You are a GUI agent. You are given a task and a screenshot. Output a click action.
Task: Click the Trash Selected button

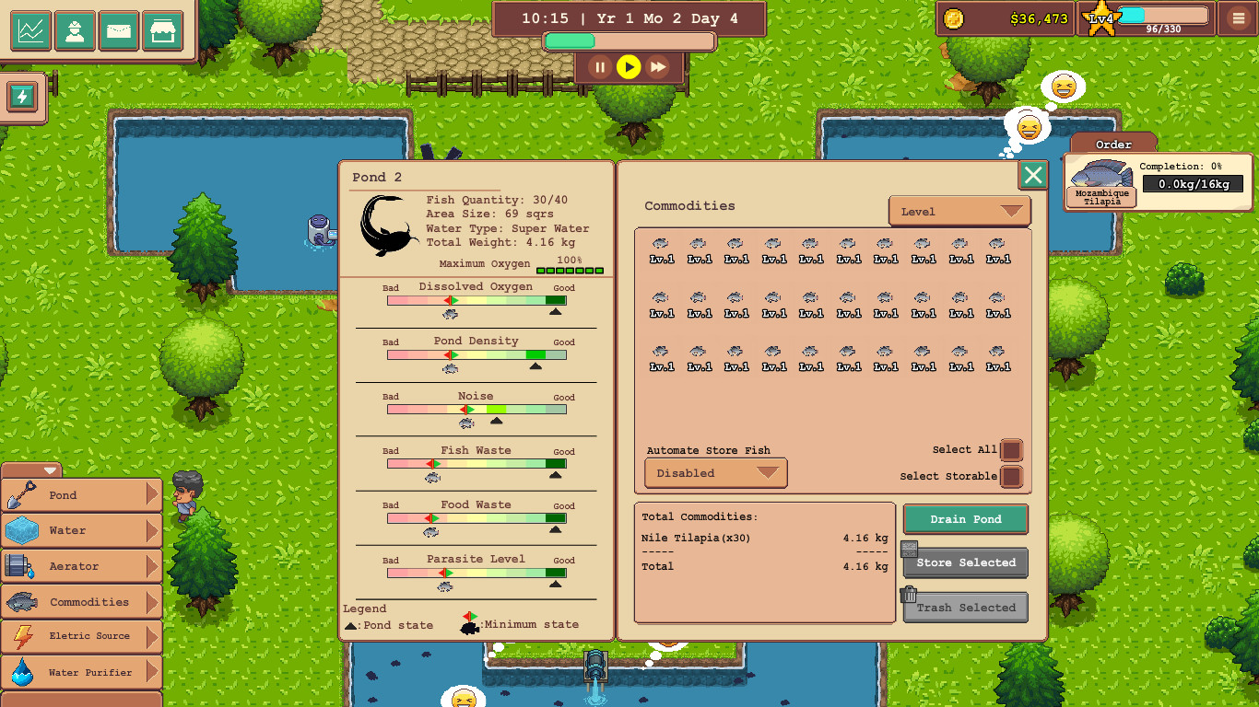(x=965, y=607)
